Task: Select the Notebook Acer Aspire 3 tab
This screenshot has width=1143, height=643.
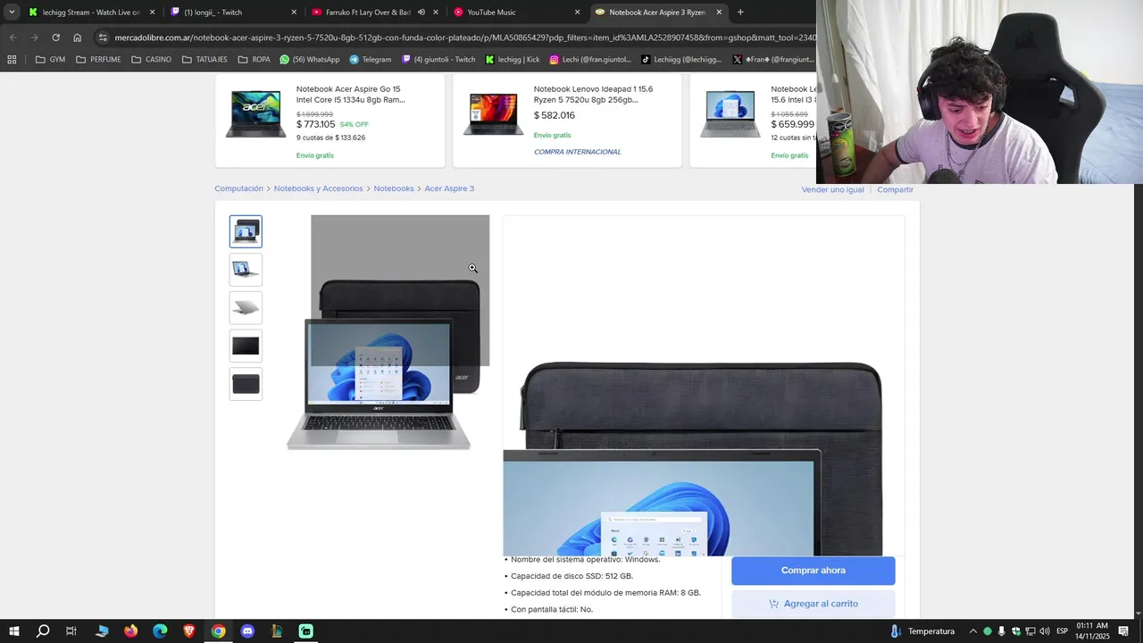Action: click(659, 13)
